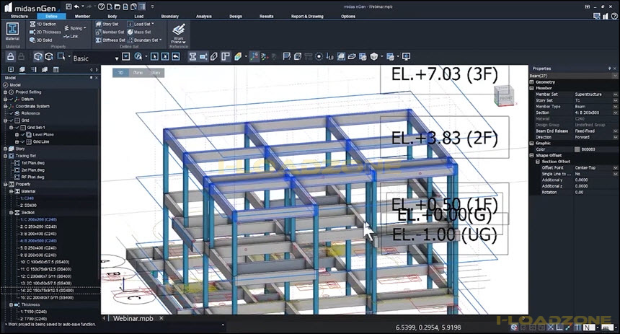The width and height of the screenshot is (620, 334).
Task: Select the RF Plan.dwg tracing file
Action: 33,177
